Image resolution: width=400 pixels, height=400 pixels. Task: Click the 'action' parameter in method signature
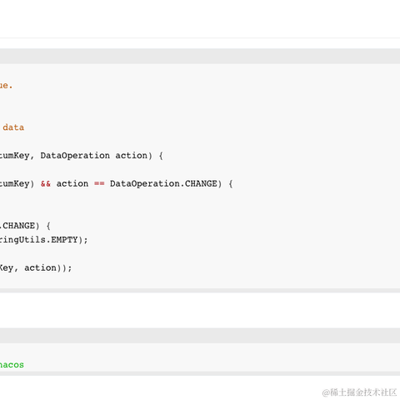click(x=131, y=156)
